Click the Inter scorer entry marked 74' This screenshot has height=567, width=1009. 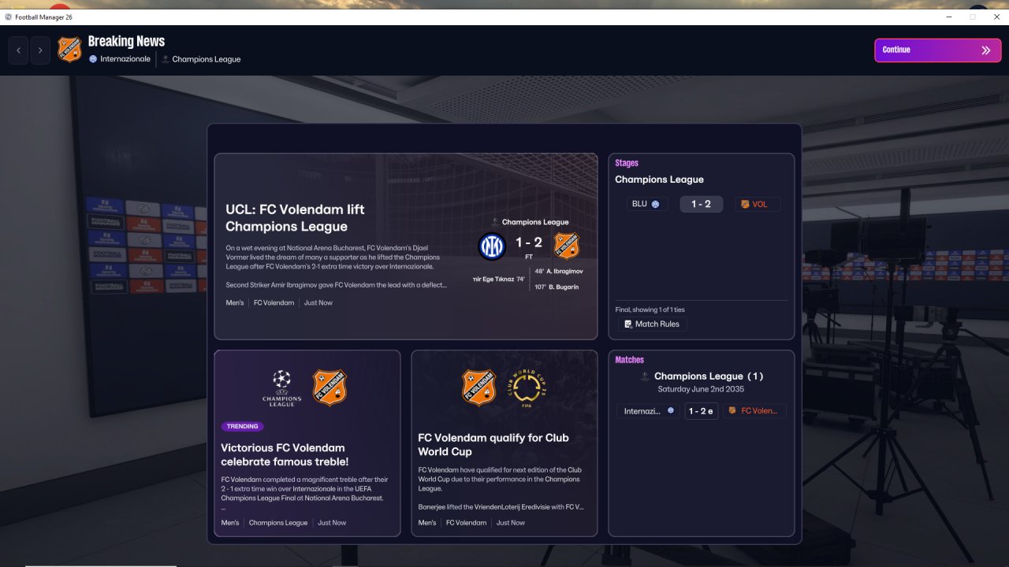(x=500, y=279)
